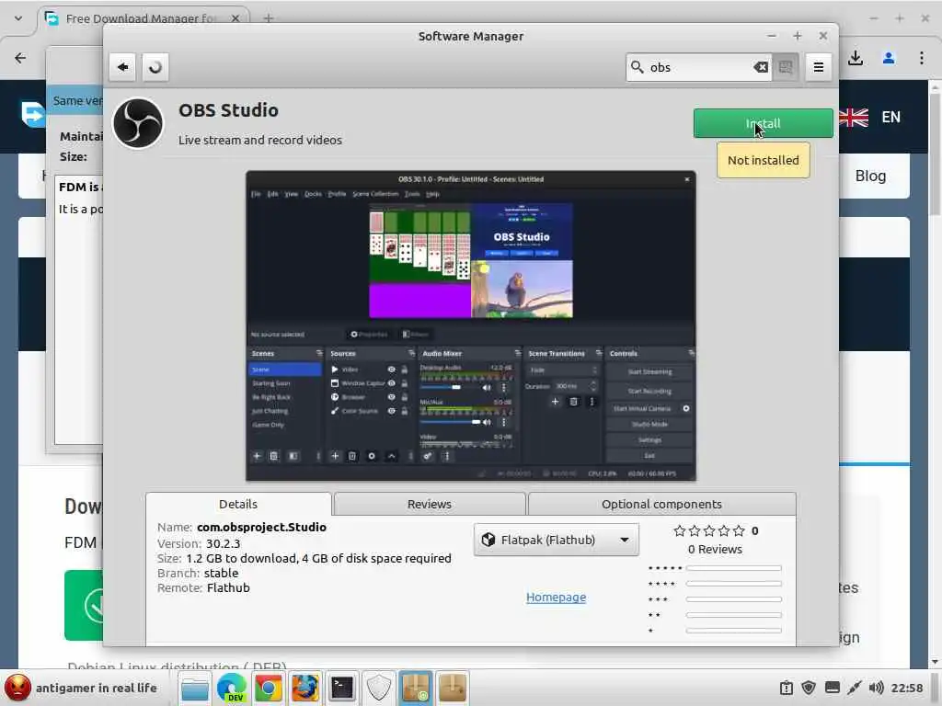
Task: Launch Microsoft Edge Dev from taskbar
Action: tap(232, 688)
